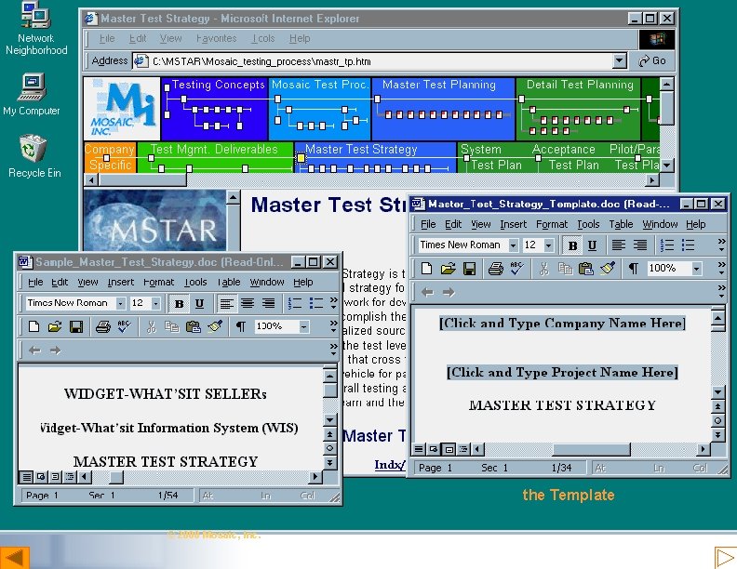Click the Save icon in Sample_Master_Test_Strategy window
Viewport: 737px width, 569px height.
[76, 326]
